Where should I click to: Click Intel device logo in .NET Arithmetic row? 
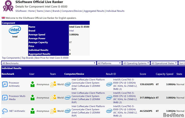[x=68, y=111]
